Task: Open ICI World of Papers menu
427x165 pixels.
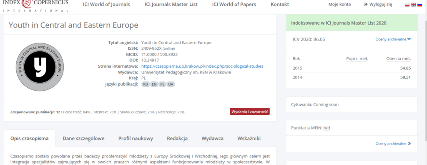Action: (234, 4)
